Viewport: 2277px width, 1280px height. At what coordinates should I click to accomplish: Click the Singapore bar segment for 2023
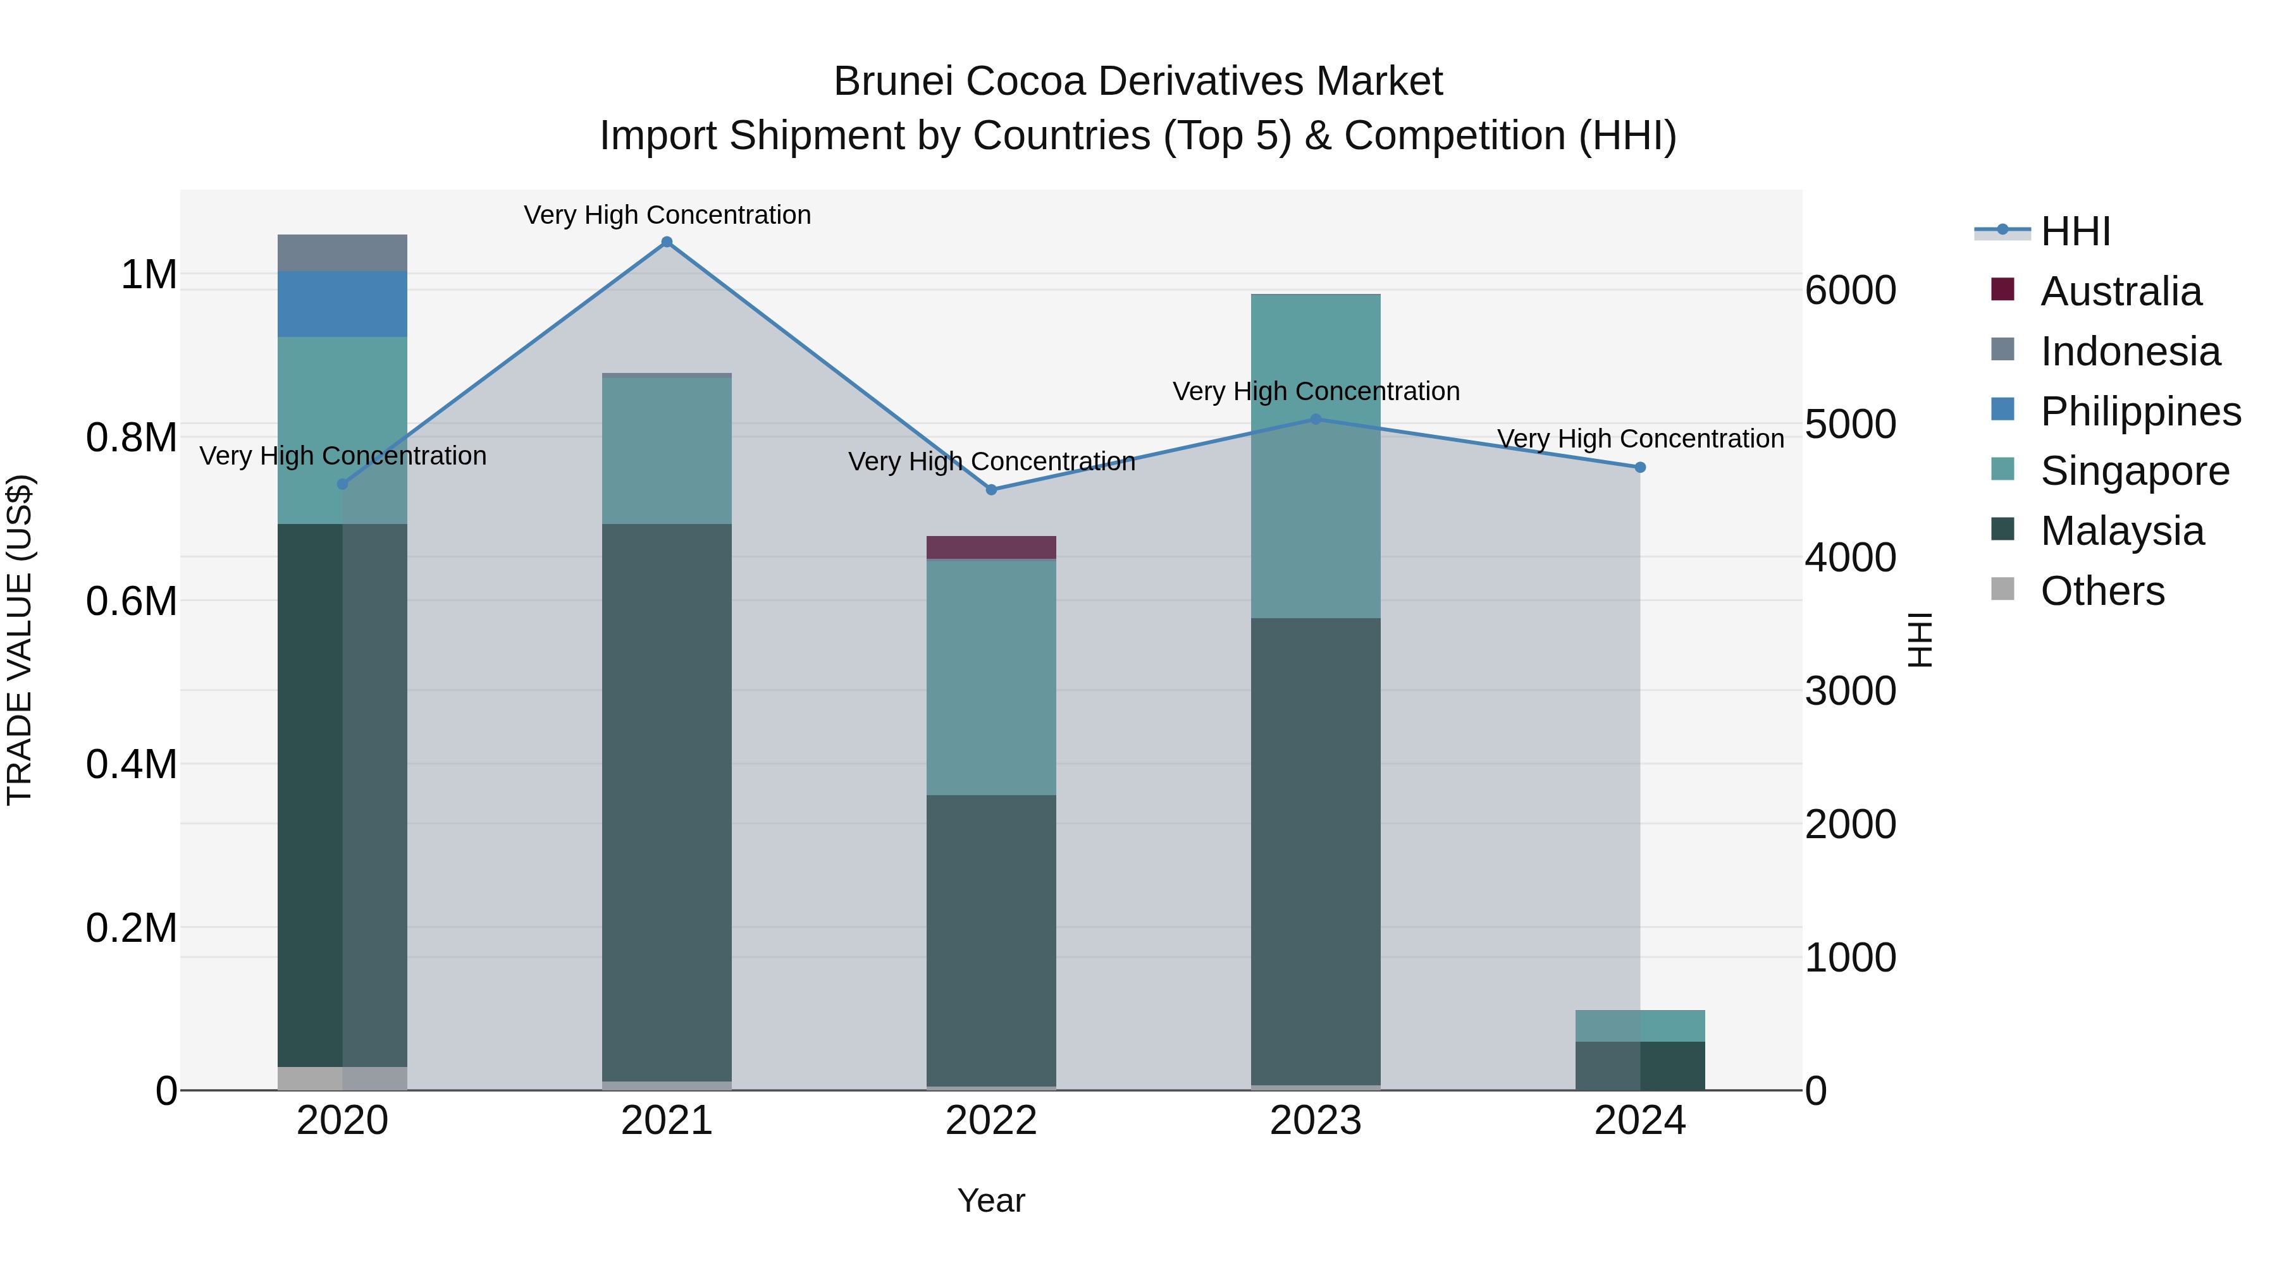1316,456
